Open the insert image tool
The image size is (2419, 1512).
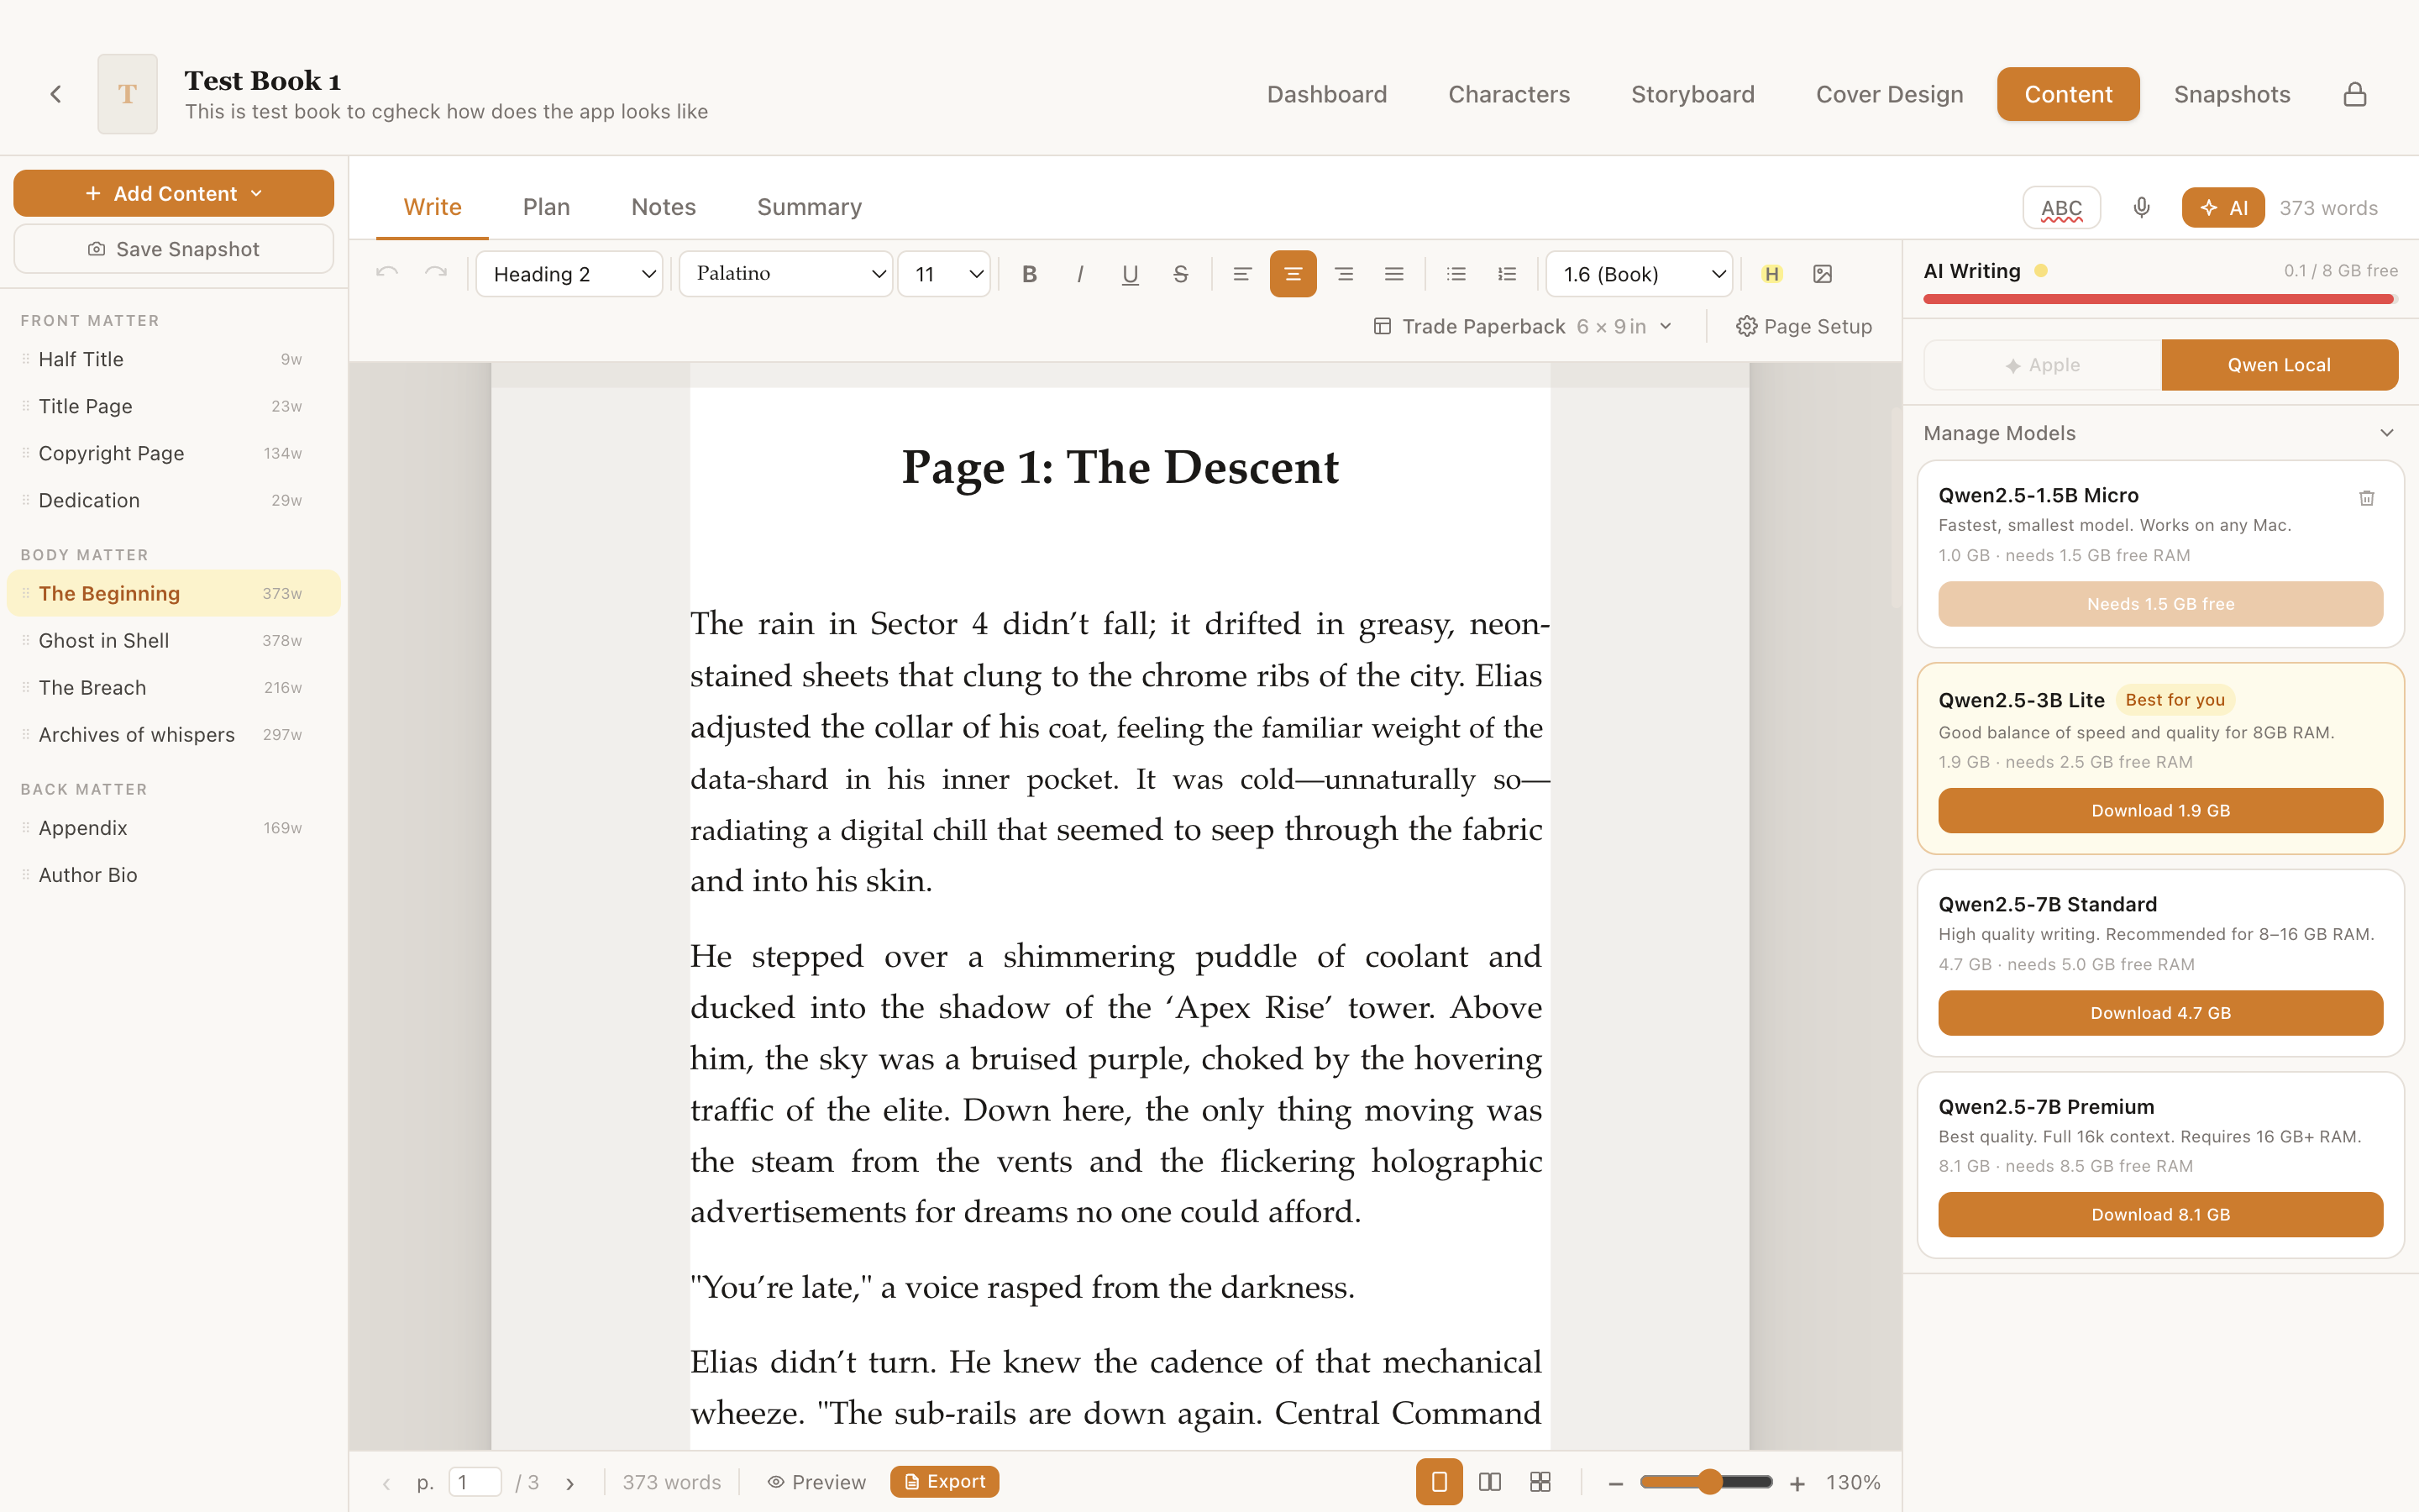(x=1823, y=273)
